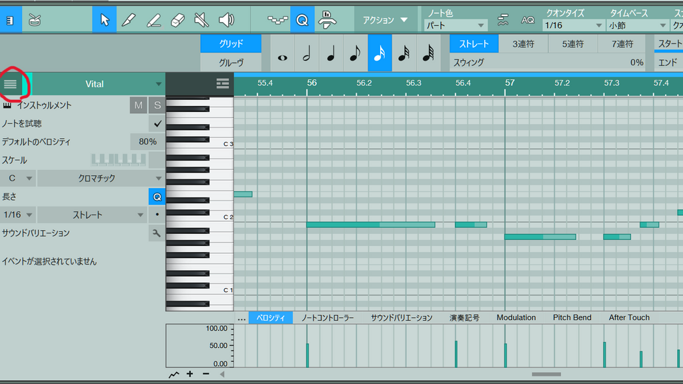Select the グリッド quantize mode
This screenshot has height=384, width=683.
[x=231, y=43]
